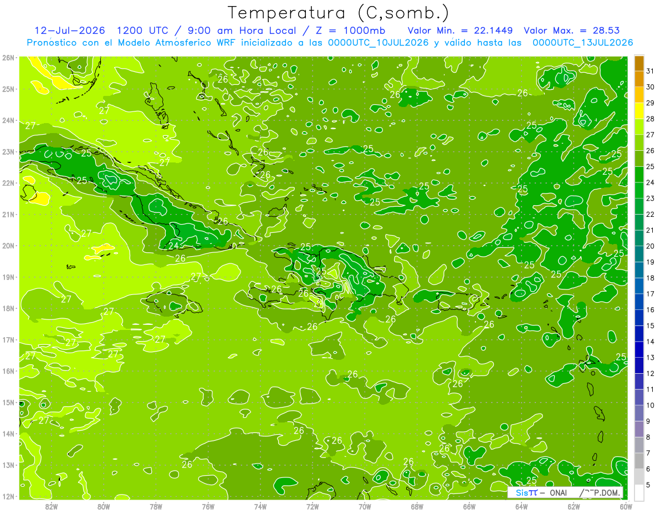This screenshot has height=514, width=665.
Task: Click initialization time "0000UTC_10JUL2026"
Action: 378,42
